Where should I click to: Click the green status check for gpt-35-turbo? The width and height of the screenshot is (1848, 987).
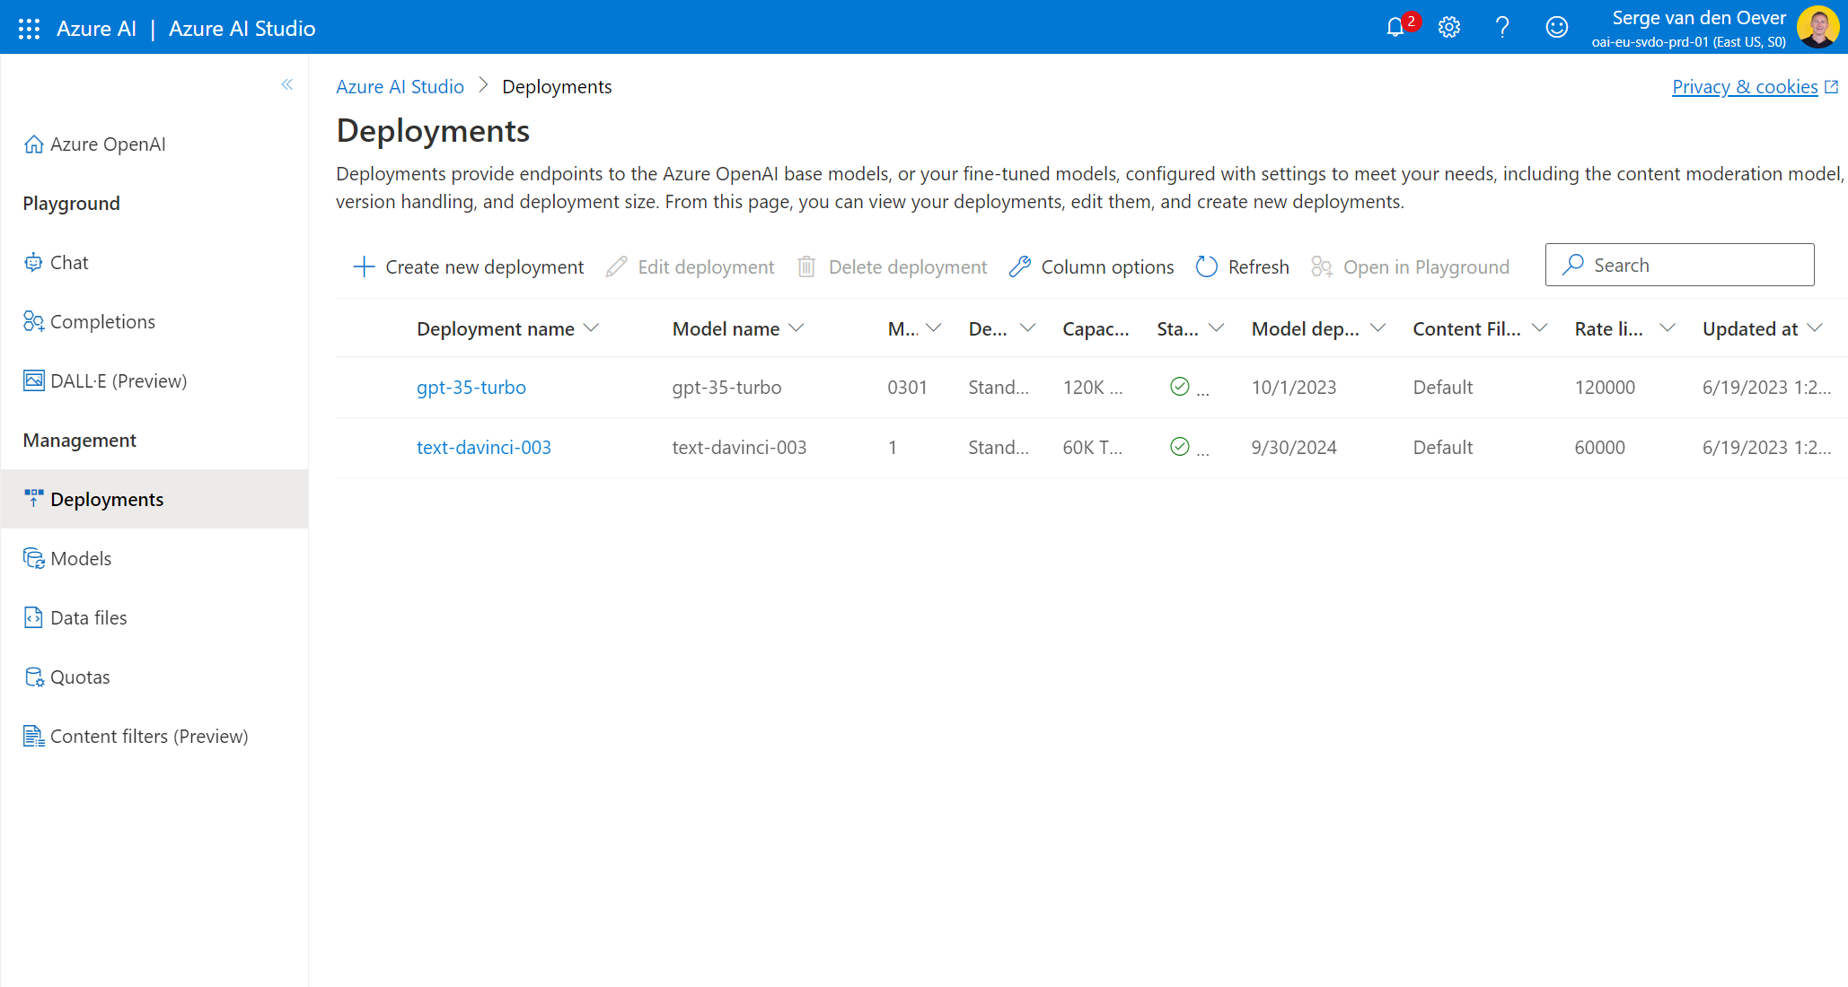click(x=1180, y=386)
